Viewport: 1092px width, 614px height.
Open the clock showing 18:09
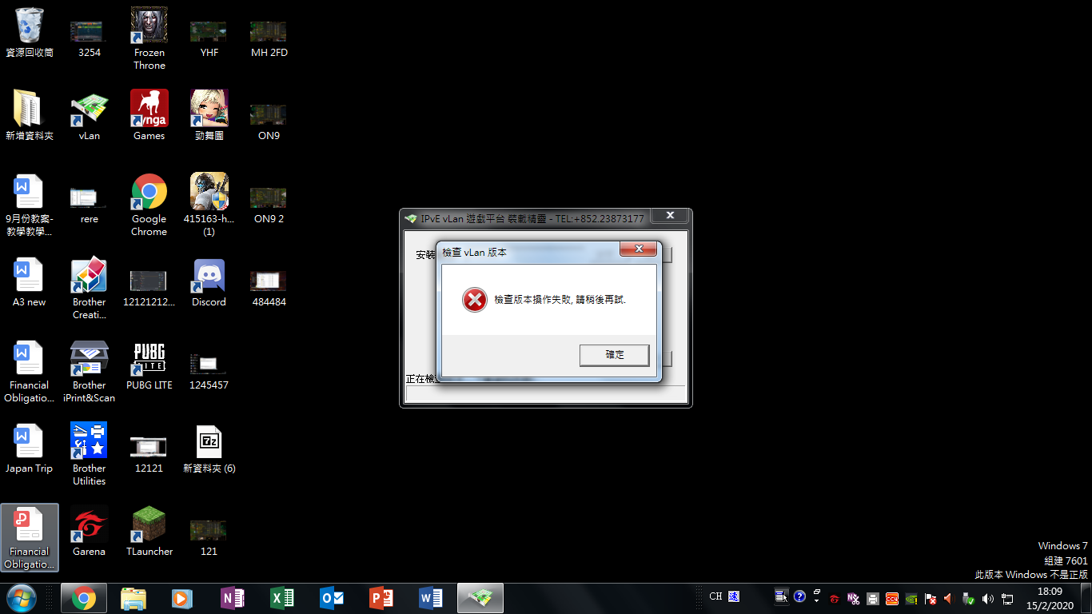point(1050,598)
